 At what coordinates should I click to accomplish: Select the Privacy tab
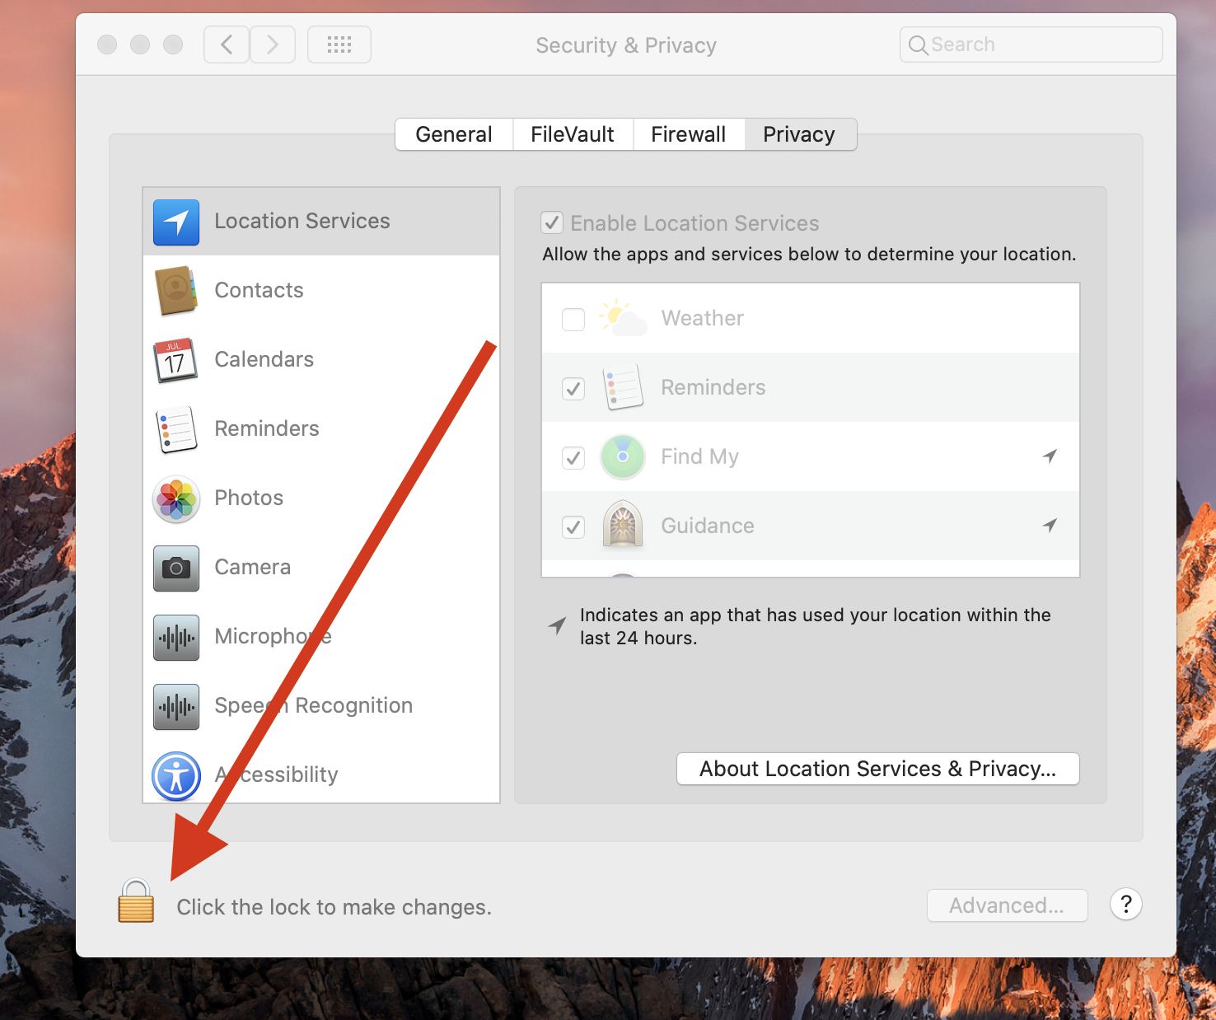click(x=800, y=134)
